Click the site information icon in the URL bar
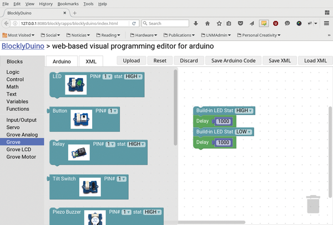333x225 pixels. pos(15,23)
